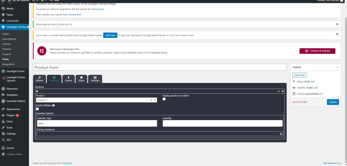Open Forms submenu item
The image size is (347, 166).
[x=5, y=59]
